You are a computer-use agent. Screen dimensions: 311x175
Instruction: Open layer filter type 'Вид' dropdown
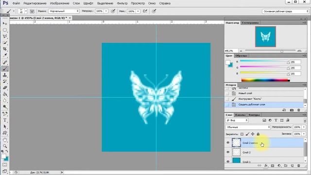coord(237,121)
